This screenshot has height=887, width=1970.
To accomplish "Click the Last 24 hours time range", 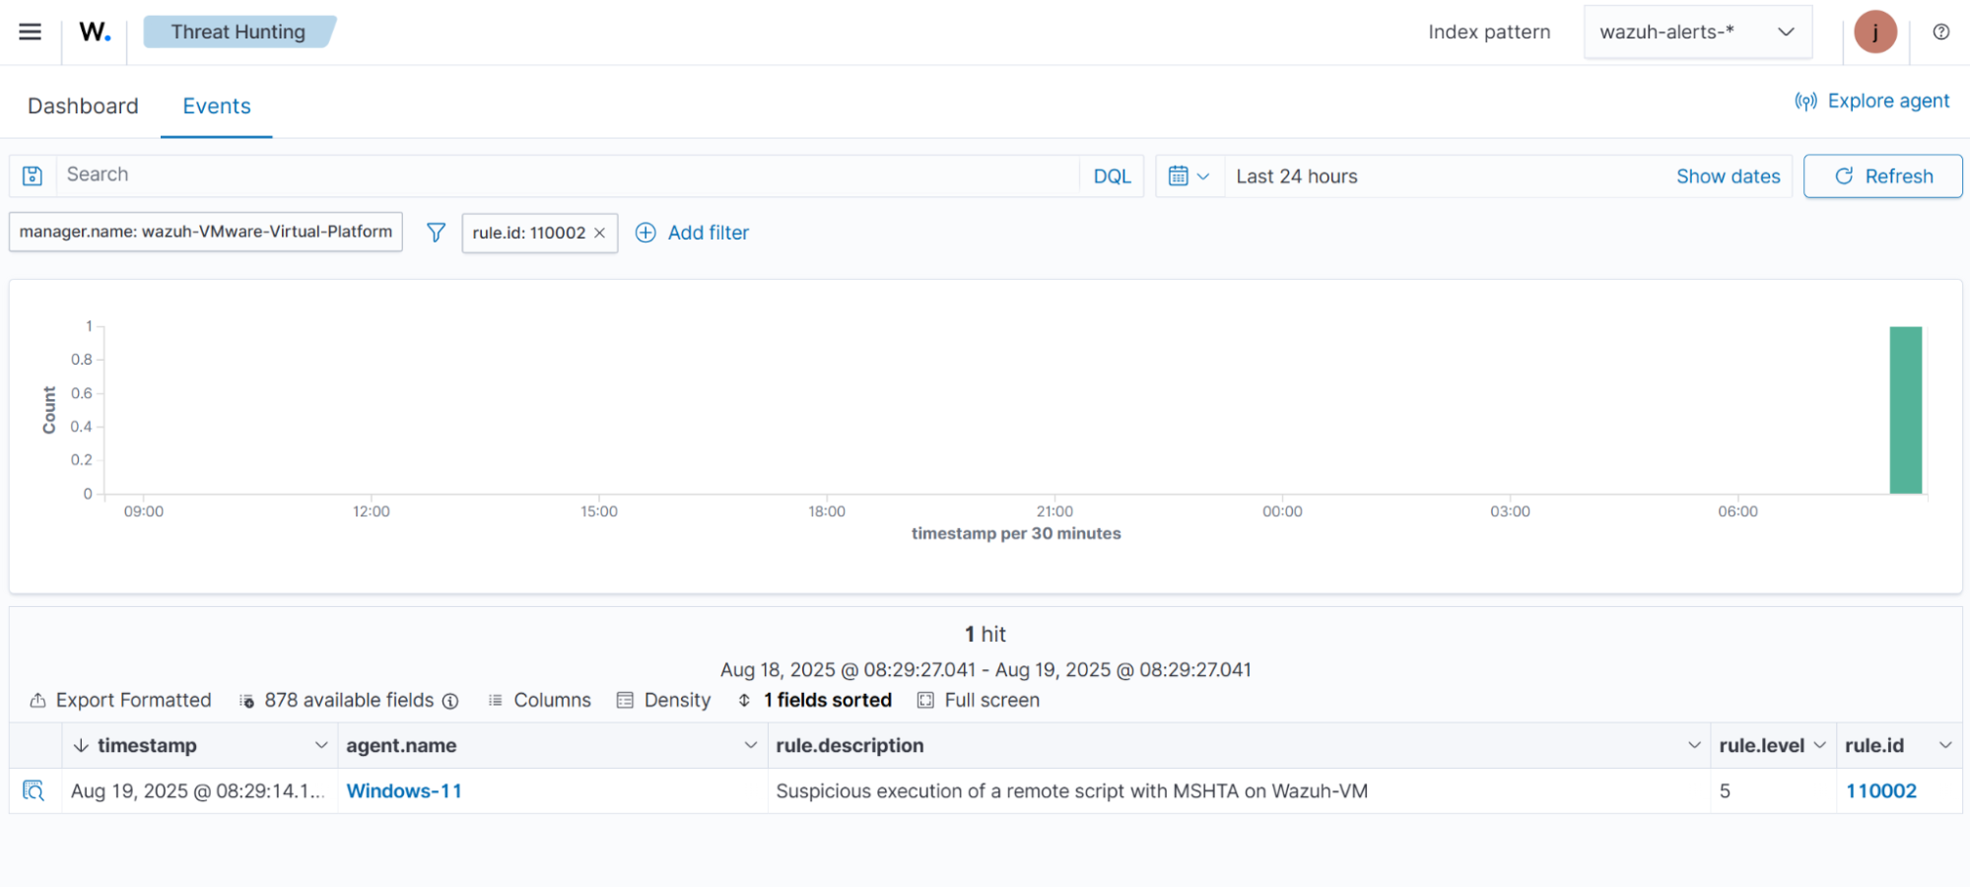I will point(1297,176).
